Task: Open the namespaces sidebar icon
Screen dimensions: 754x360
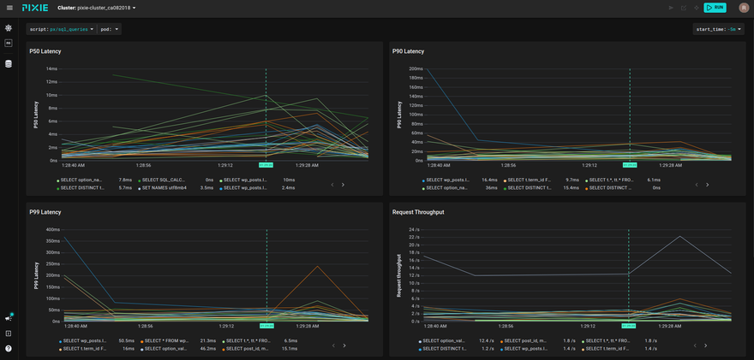Action: (9, 43)
